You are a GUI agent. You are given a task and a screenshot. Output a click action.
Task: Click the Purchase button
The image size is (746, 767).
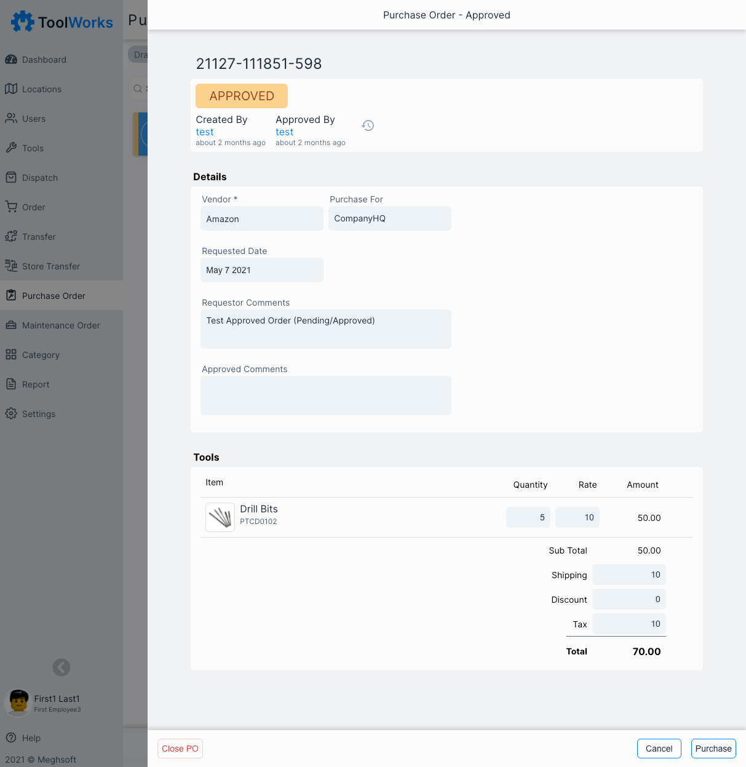point(713,749)
